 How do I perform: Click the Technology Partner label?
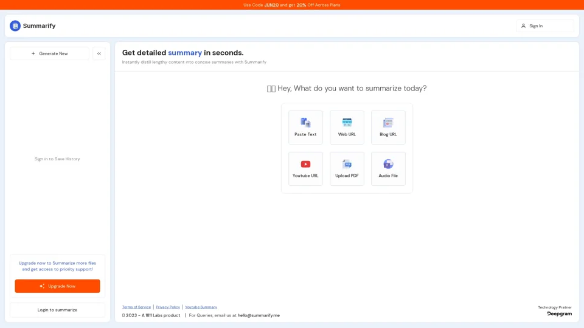coord(555,307)
